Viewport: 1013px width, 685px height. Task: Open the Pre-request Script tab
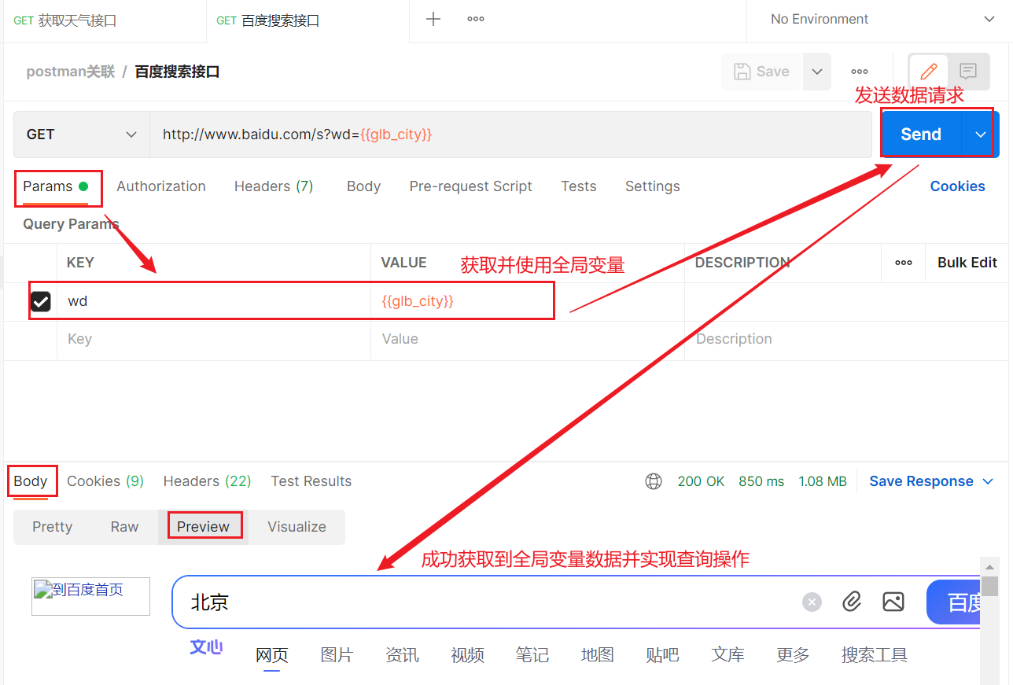[470, 186]
